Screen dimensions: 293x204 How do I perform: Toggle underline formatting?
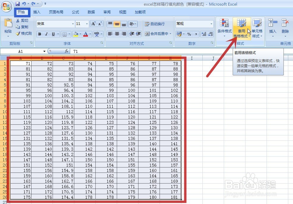[x=53, y=34]
